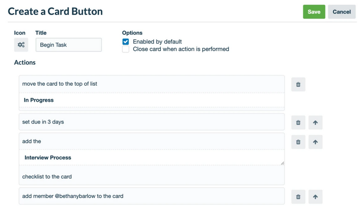Screen dimensions: 358x218
Task: Click the In Progress list name field
Action: (152, 100)
